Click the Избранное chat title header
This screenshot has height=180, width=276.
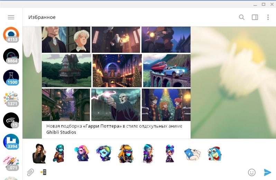click(42, 17)
